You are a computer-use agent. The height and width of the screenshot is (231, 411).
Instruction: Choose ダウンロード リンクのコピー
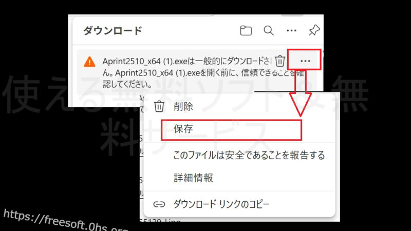coord(221,204)
